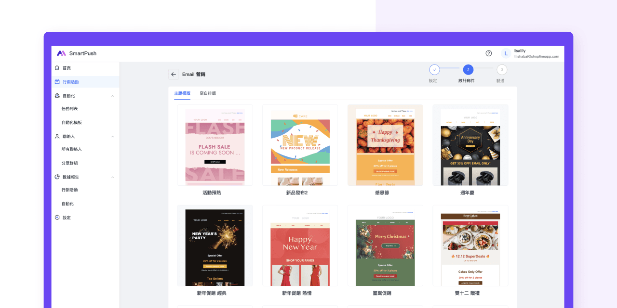Click the 週年慶 template label

[x=468, y=193]
